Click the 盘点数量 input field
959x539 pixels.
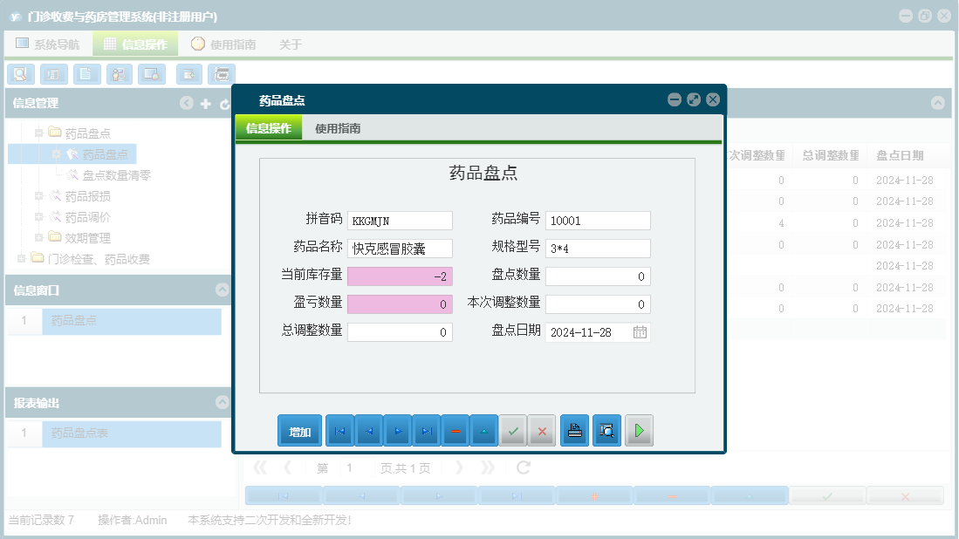[598, 276]
